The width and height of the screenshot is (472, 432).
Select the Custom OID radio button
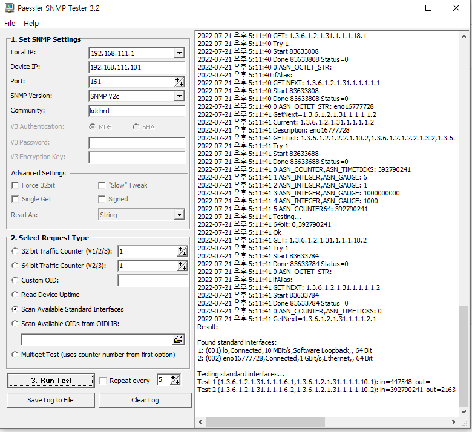click(15, 280)
